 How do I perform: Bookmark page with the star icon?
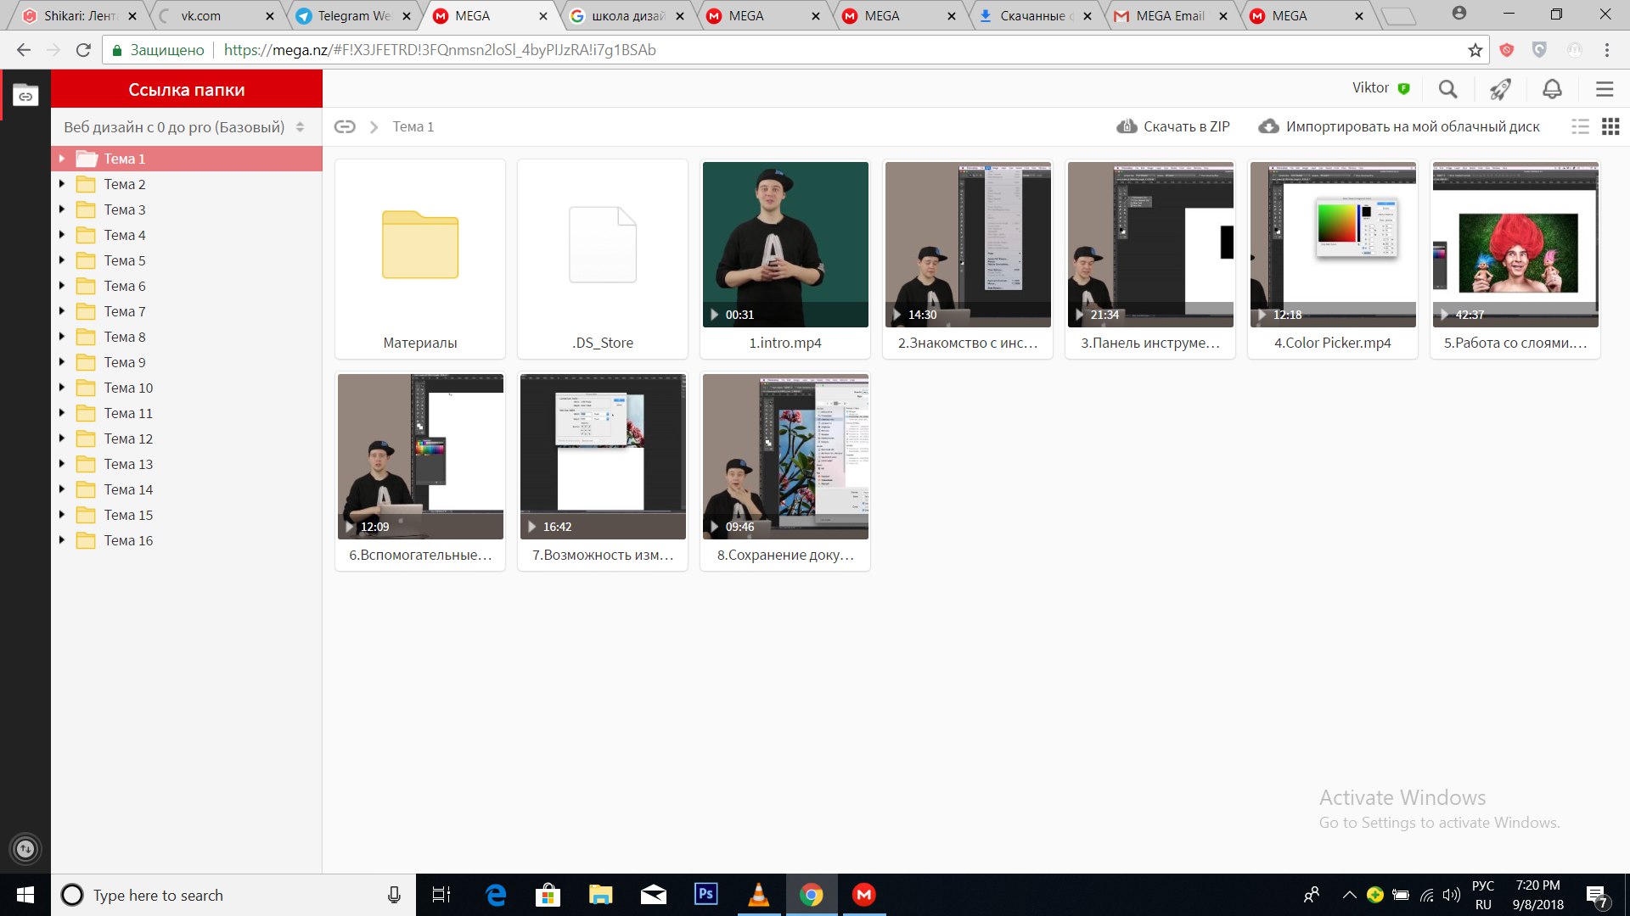click(1475, 50)
